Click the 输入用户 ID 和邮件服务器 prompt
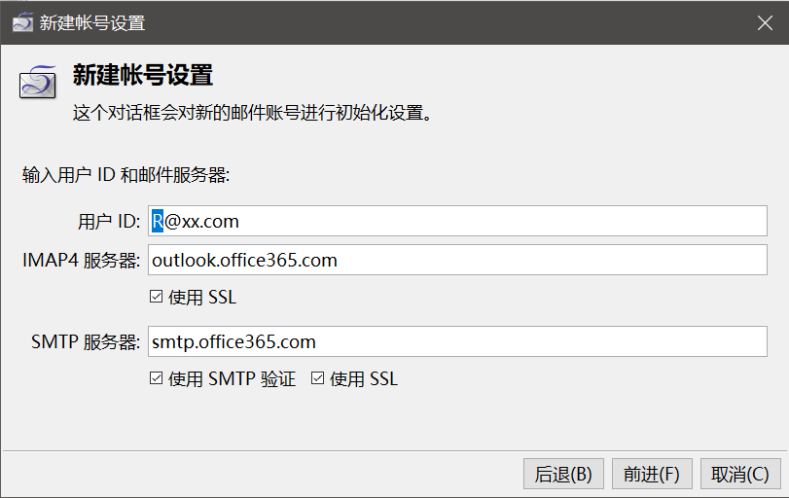Image resolution: width=789 pixels, height=498 pixels. (126, 176)
